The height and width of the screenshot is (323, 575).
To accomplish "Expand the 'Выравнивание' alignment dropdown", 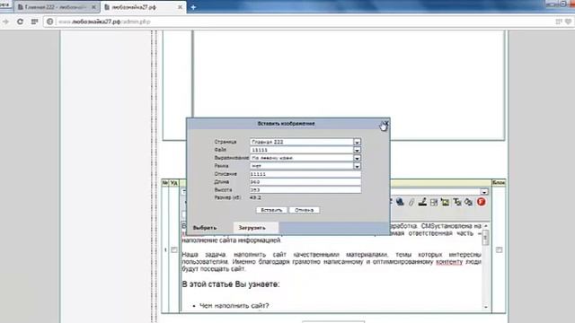I will pyautogui.click(x=358, y=158).
